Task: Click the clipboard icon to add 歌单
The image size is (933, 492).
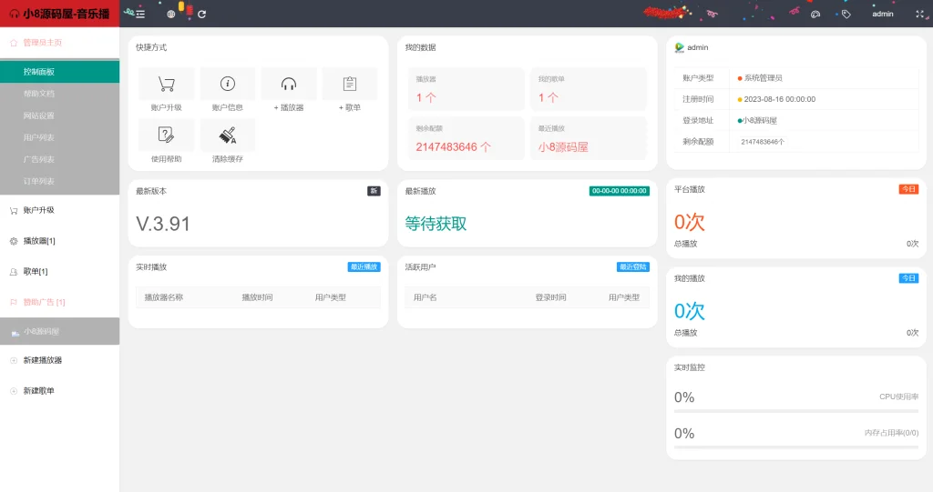Action: coord(350,84)
